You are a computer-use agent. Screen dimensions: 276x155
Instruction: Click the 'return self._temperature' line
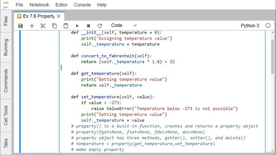point(111,85)
